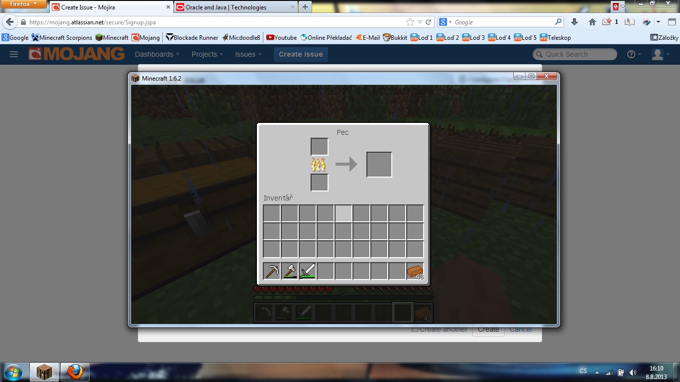Switch to Firefox on the taskbar

[75, 372]
